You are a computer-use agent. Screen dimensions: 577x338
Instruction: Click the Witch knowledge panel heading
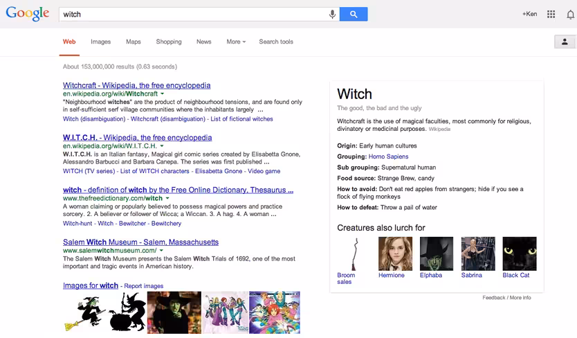click(x=354, y=94)
